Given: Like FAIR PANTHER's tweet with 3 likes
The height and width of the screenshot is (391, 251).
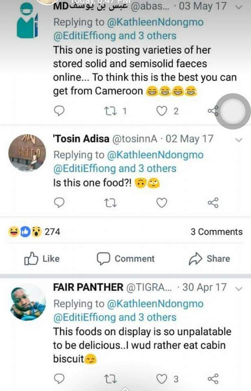Looking at the screenshot, I should (x=162, y=379).
